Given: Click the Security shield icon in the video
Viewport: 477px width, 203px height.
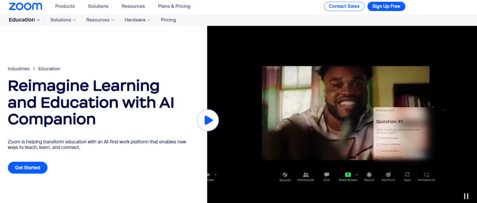Looking at the screenshot, I should 285,175.
